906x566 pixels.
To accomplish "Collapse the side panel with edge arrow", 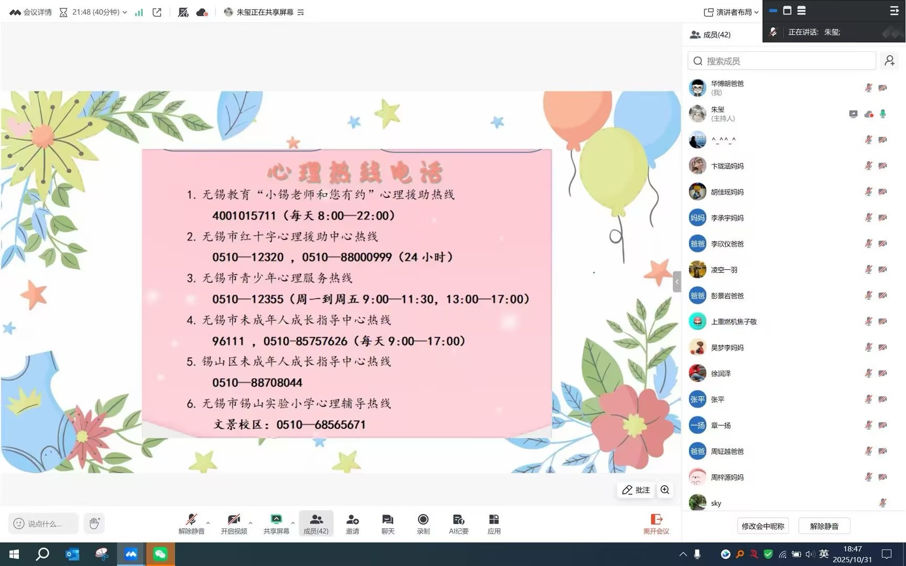I will click(x=677, y=281).
